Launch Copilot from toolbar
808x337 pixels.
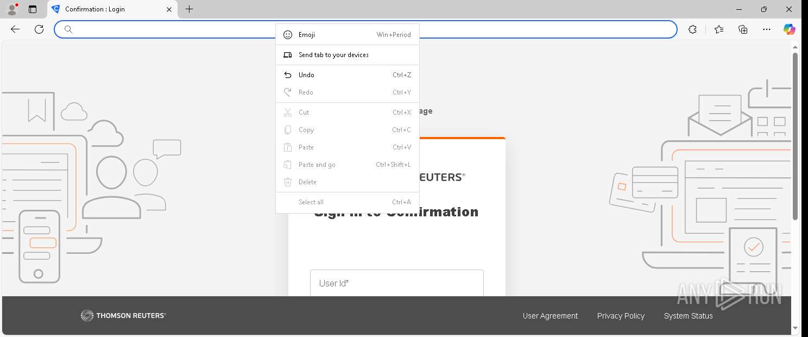790,29
